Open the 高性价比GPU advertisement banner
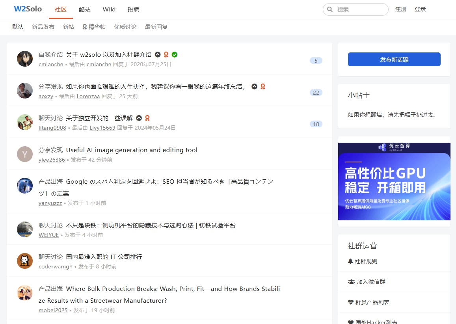The height and width of the screenshot is (324, 456). [x=394, y=181]
